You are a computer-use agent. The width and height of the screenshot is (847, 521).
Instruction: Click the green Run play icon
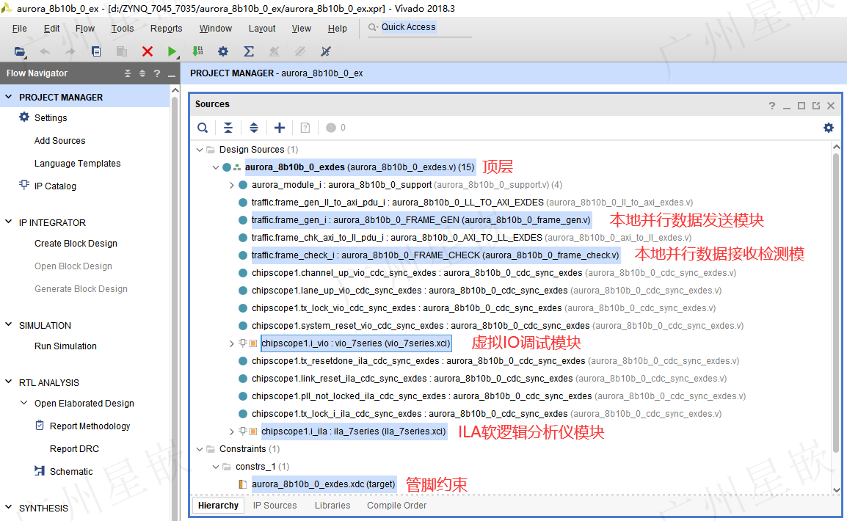coord(172,51)
